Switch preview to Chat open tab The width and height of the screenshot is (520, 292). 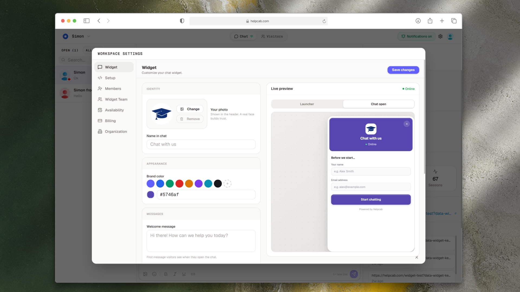click(378, 104)
